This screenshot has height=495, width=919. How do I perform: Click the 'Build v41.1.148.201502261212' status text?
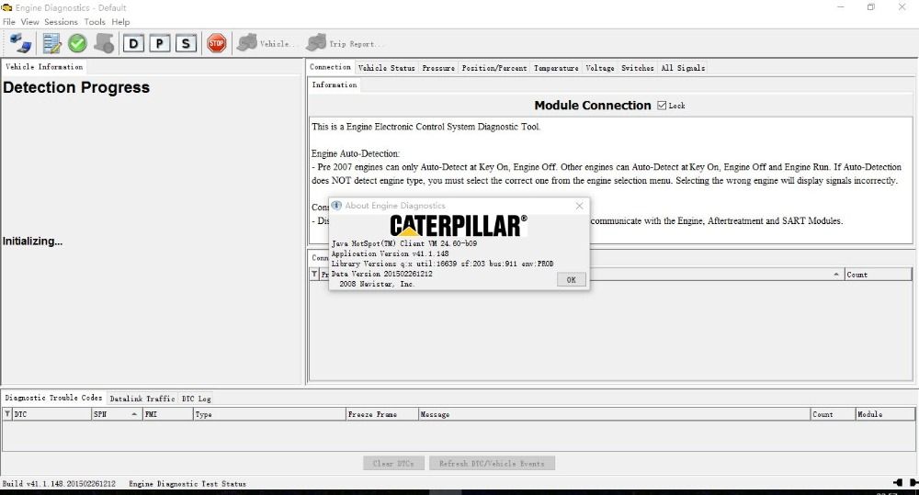tap(59, 483)
